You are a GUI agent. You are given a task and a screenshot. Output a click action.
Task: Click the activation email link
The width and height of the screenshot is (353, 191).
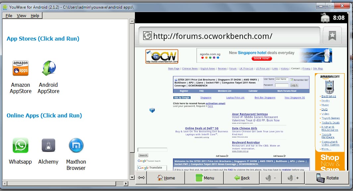(215, 103)
